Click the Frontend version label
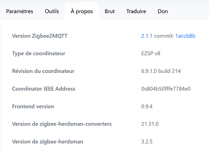The height and width of the screenshot is (152, 209). (33, 107)
